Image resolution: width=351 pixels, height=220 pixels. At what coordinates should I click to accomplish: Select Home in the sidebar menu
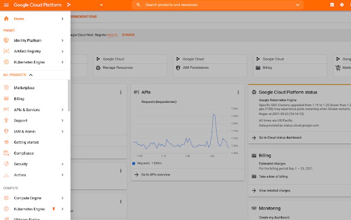coord(18,19)
